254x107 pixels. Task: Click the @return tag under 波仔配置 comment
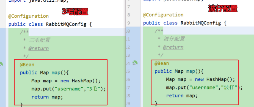[173, 47]
